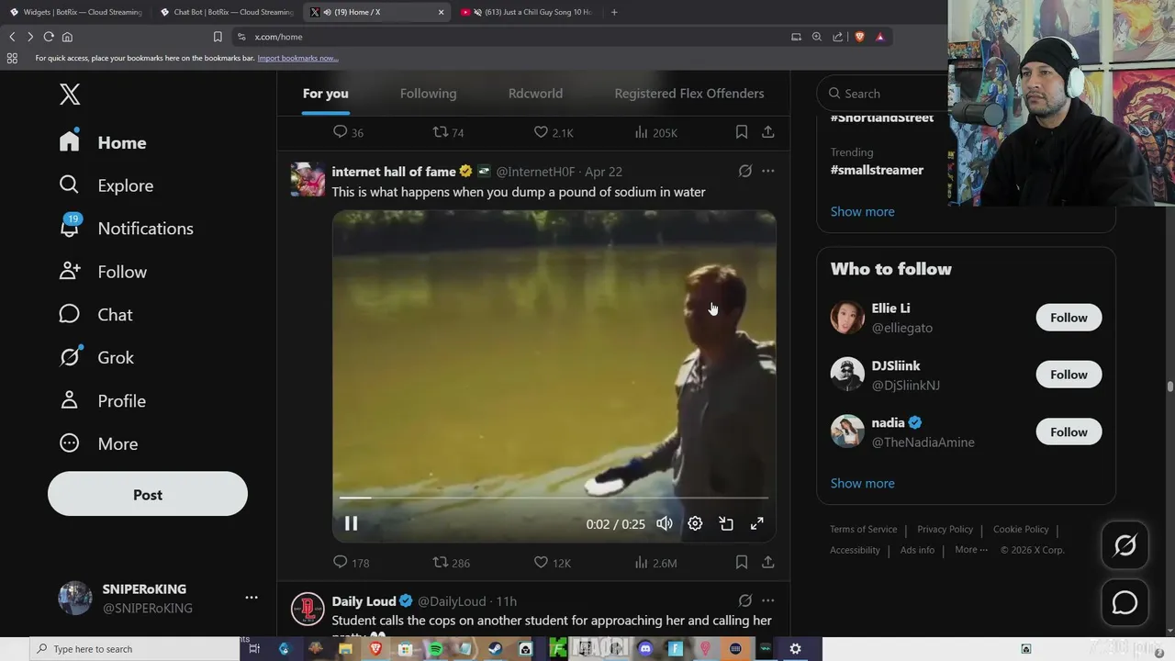
Task: Reply icon showing 36 on top post
Action: click(x=348, y=132)
